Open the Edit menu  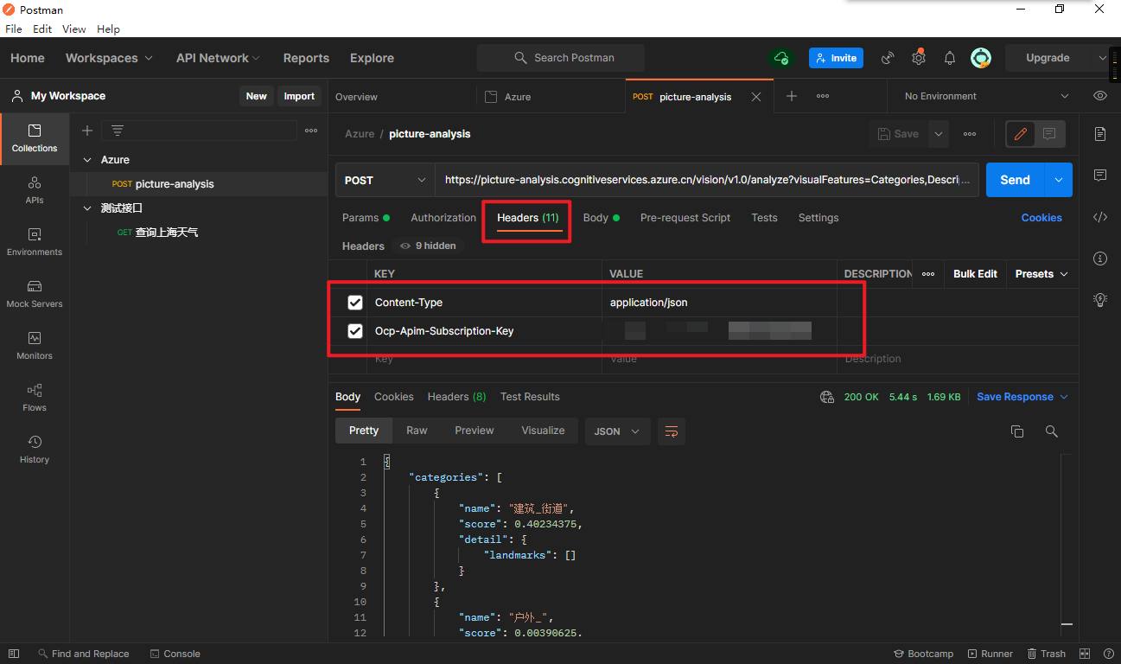pyautogui.click(x=42, y=29)
